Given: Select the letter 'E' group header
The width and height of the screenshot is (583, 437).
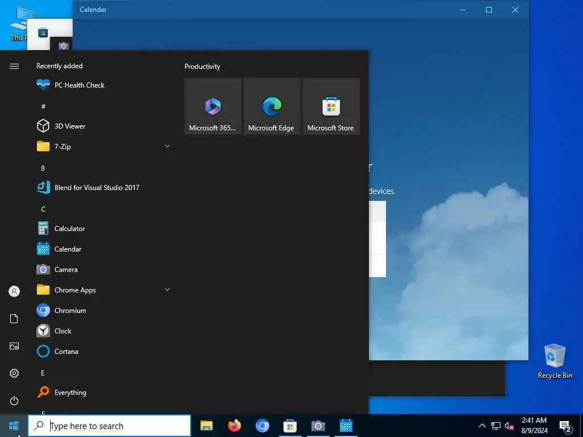Looking at the screenshot, I should point(43,373).
